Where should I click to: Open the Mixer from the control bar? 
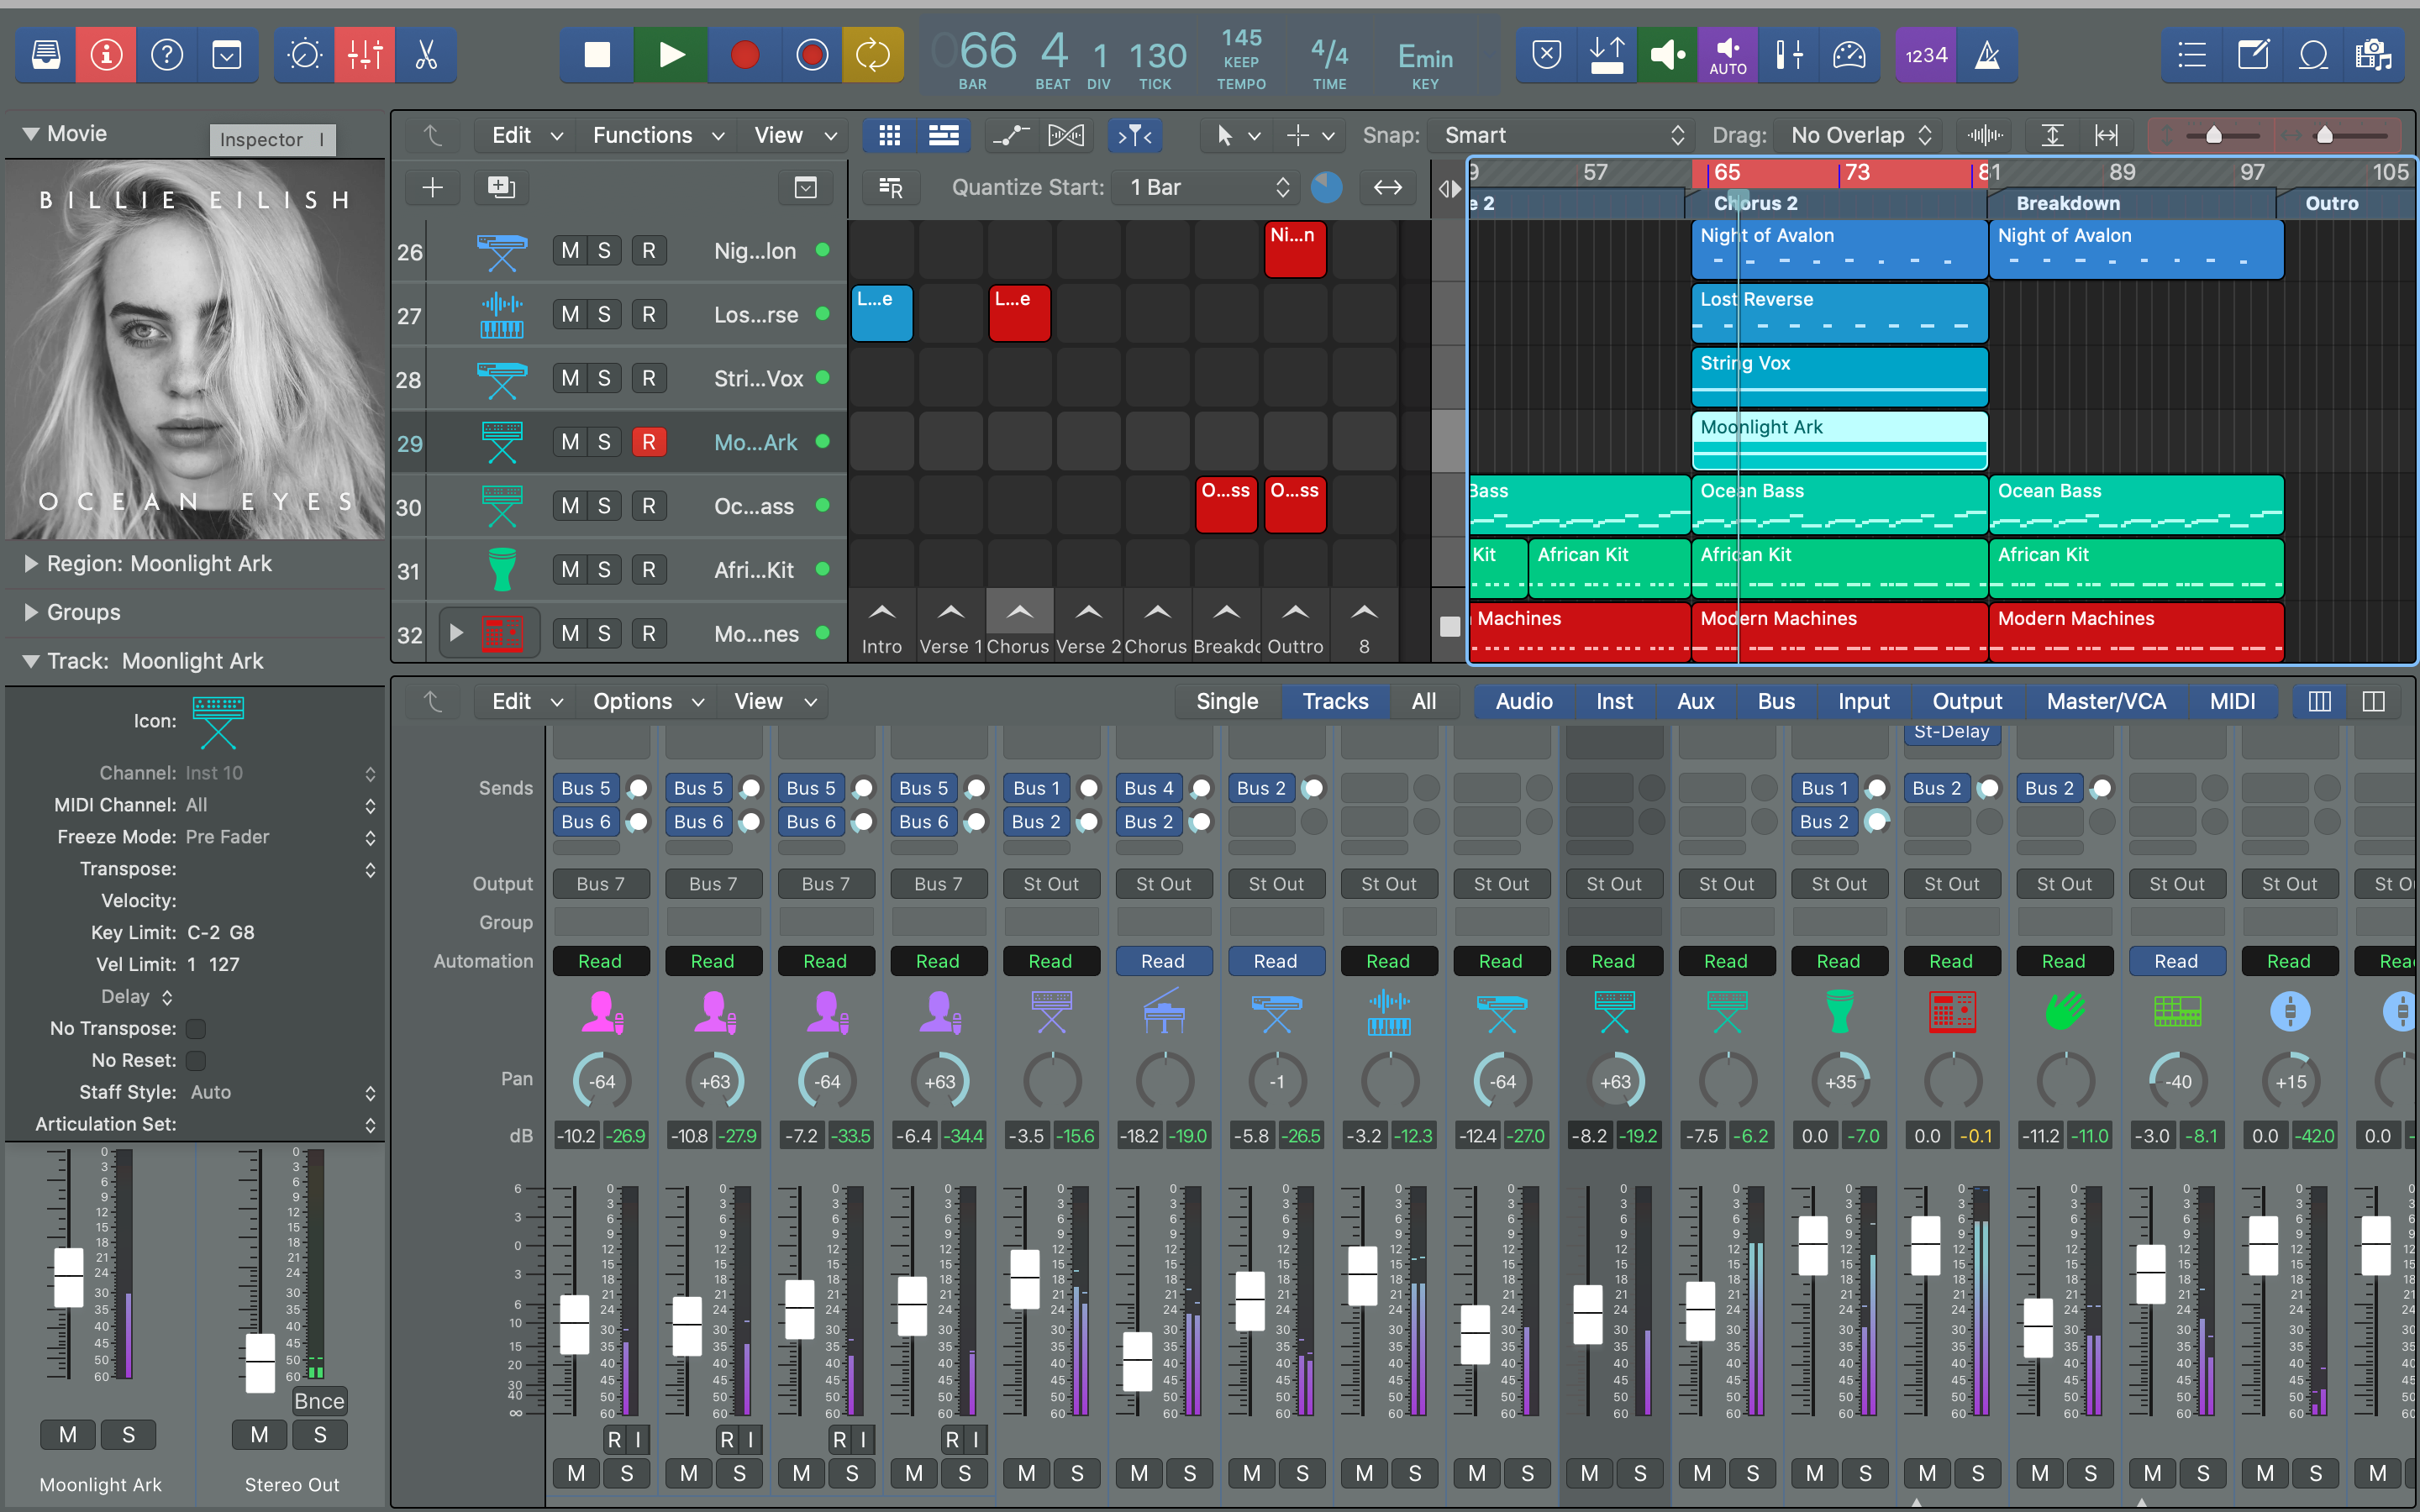[365, 55]
